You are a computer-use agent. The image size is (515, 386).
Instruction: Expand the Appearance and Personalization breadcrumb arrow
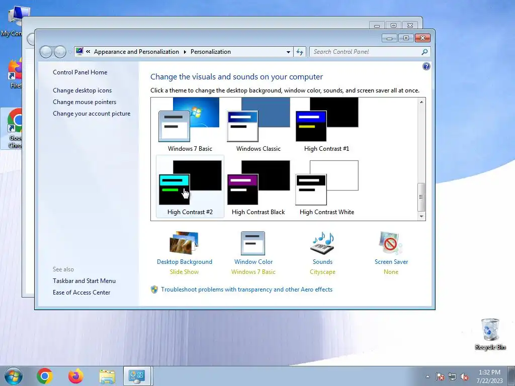coord(185,52)
